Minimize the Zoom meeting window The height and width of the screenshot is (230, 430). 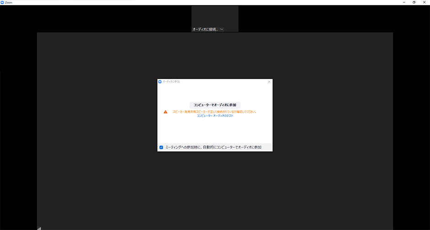[403, 2]
